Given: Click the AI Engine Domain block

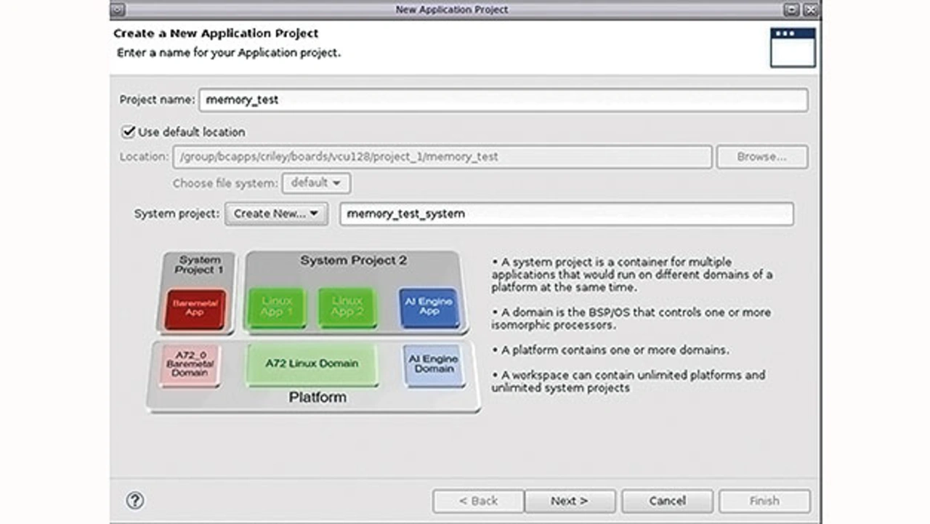Looking at the screenshot, I should pyautogui.click(x=433, y=365).
